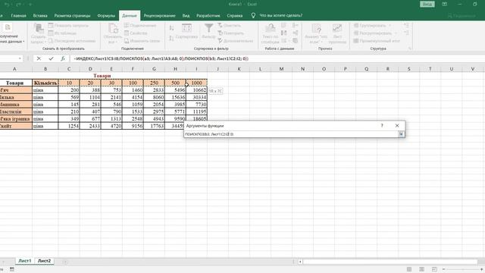
Task: Open Insert Function via fx icon
Action: (63, 58)
